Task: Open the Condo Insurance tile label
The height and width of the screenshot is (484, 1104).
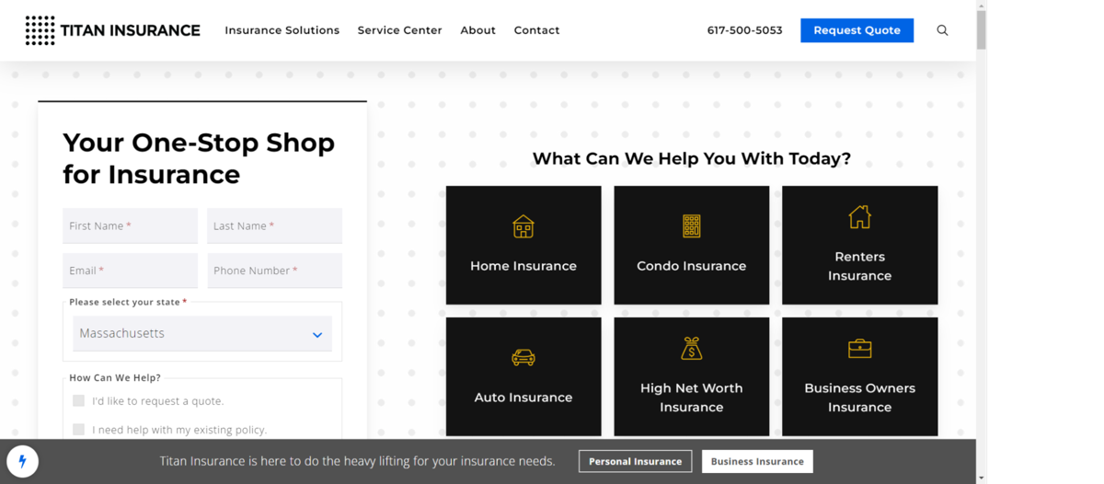Action: click(692, 266)
